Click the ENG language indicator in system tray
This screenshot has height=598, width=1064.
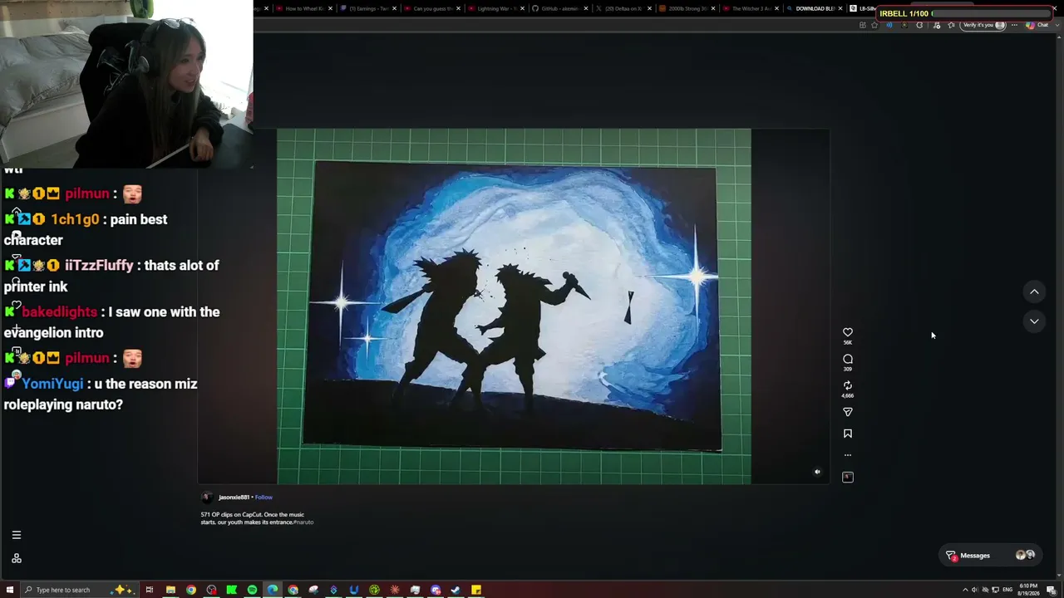1007,590
